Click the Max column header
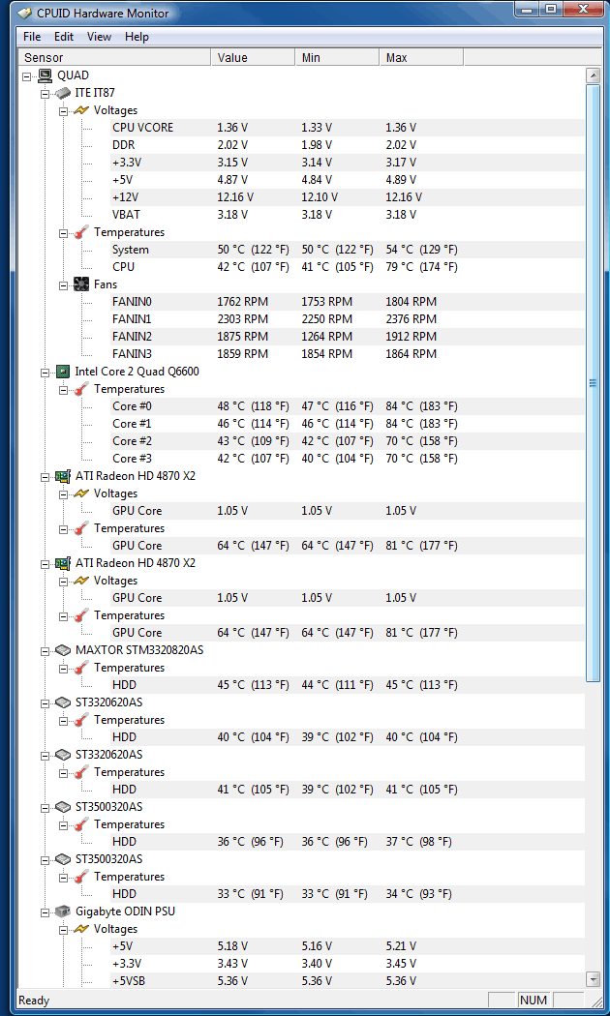The width and height of the screenshot is (610, 1016). pos(422,58)
